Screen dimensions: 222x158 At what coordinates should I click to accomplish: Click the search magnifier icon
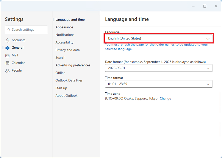[9, 30]
